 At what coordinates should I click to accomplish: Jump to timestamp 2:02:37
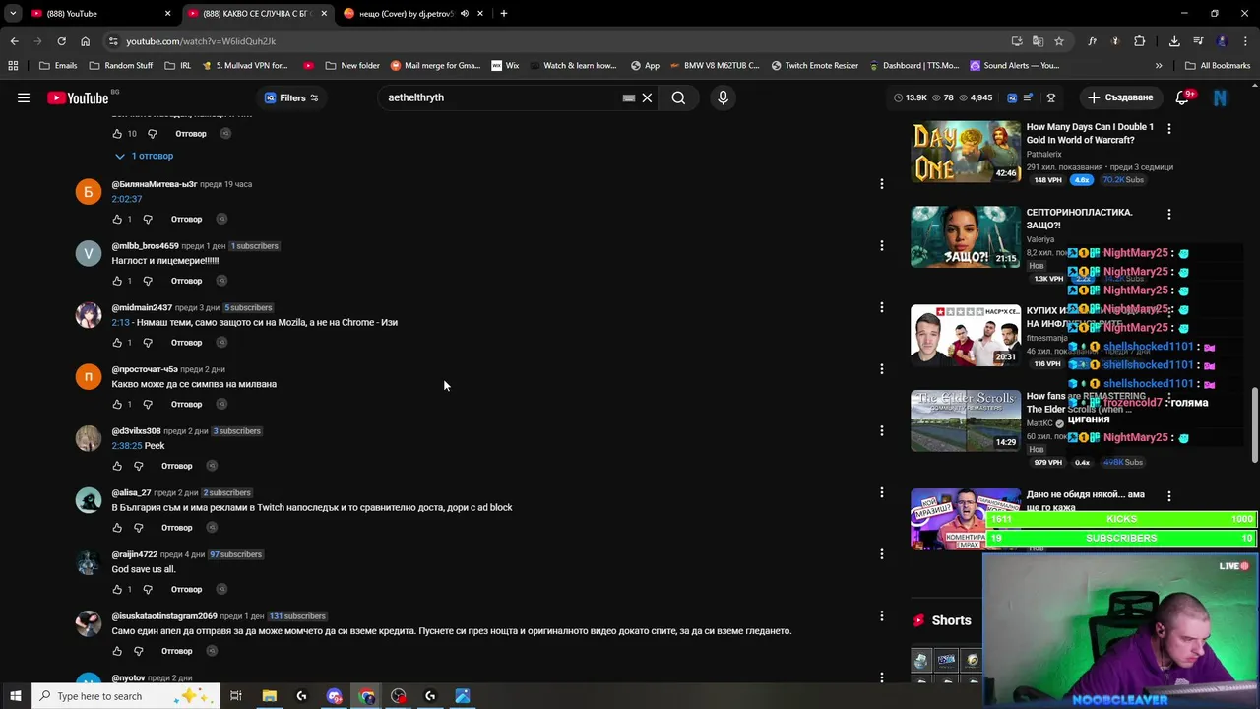click(127, 199)
